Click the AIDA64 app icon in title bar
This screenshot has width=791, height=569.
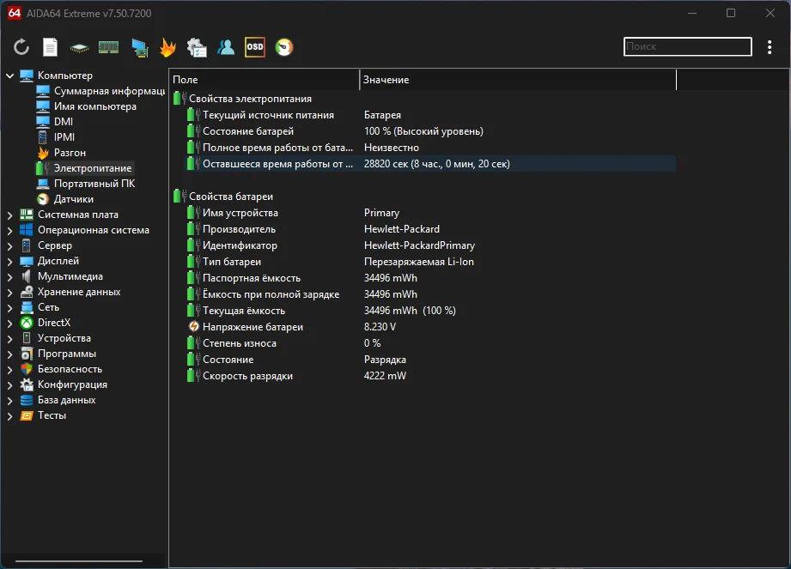click(14, 13)
